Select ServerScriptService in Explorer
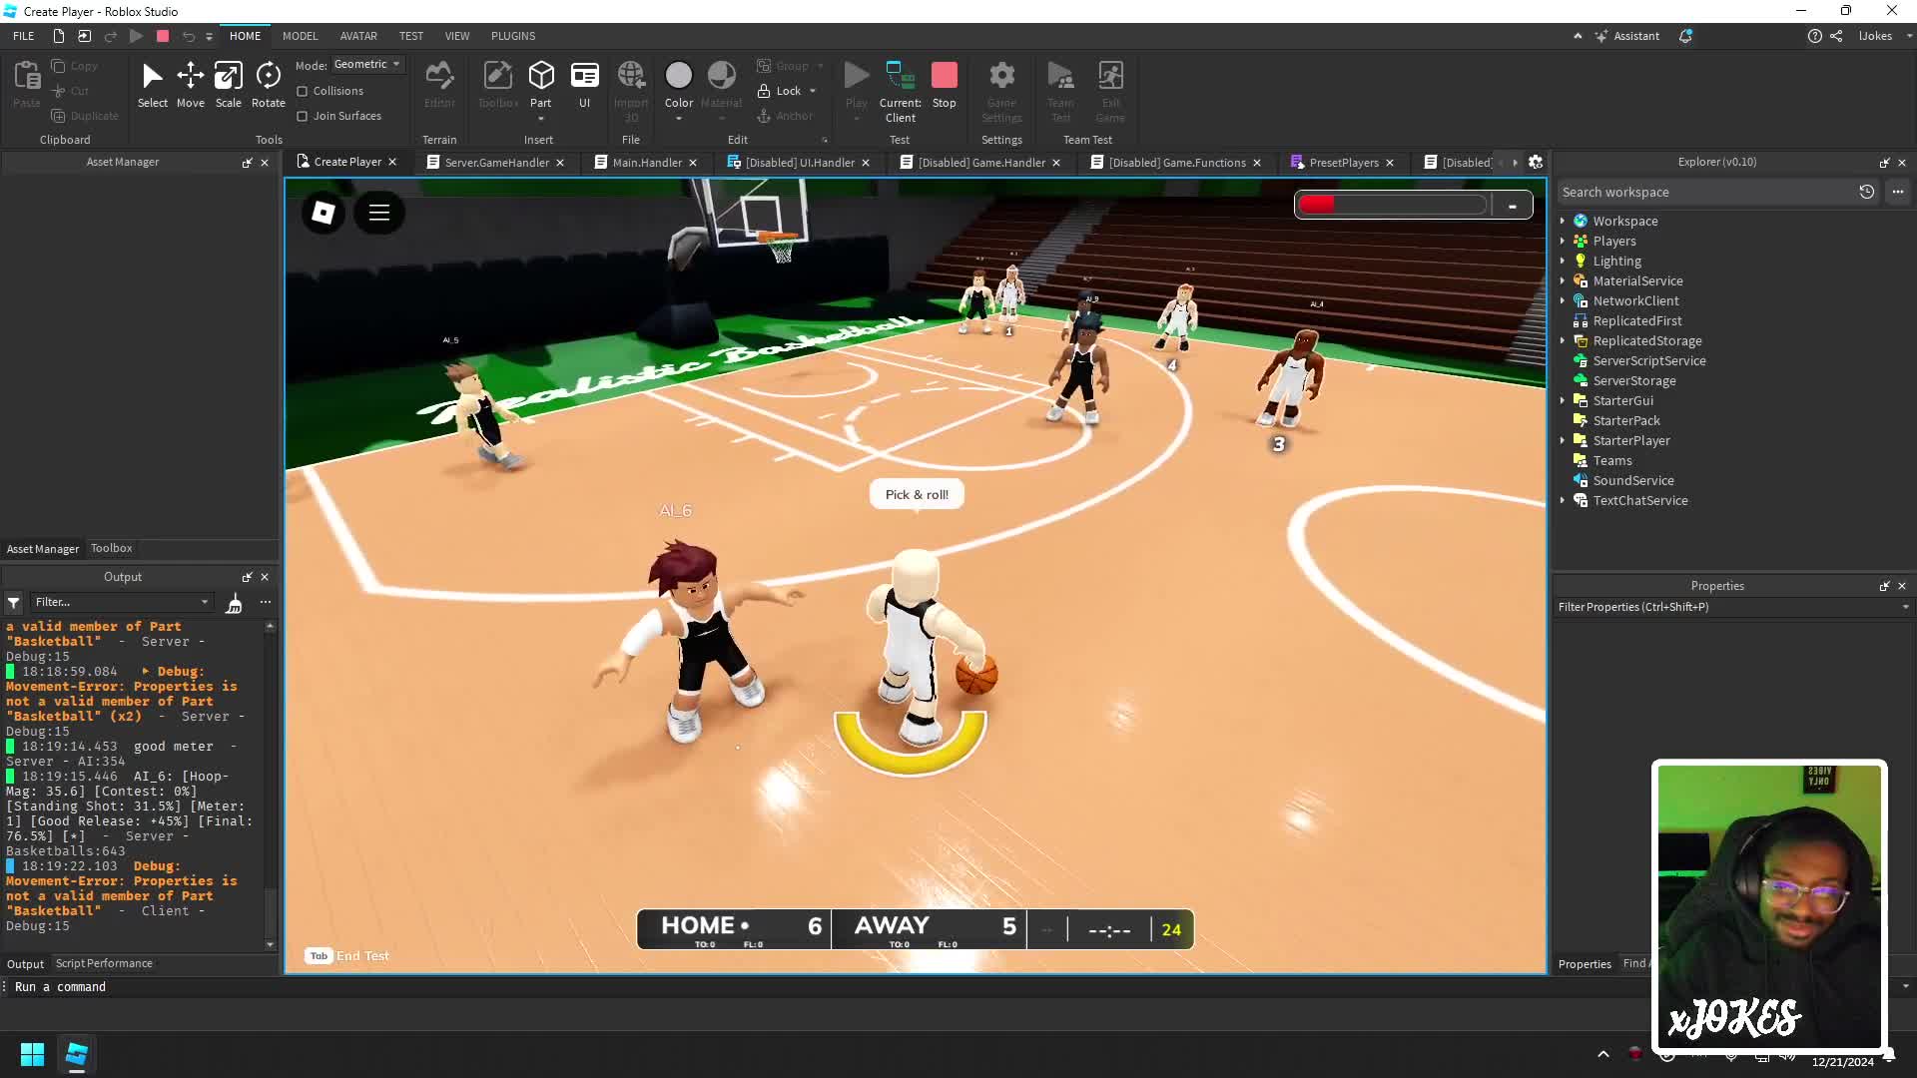 1648,360
